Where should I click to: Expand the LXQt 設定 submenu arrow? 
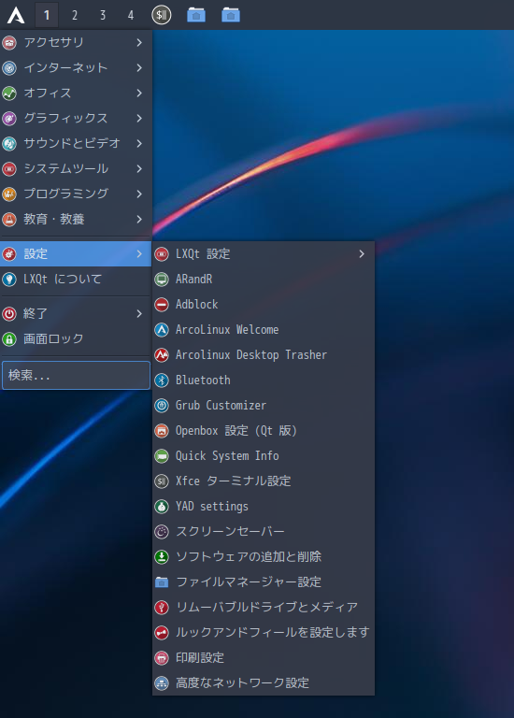tap(362, 253)
